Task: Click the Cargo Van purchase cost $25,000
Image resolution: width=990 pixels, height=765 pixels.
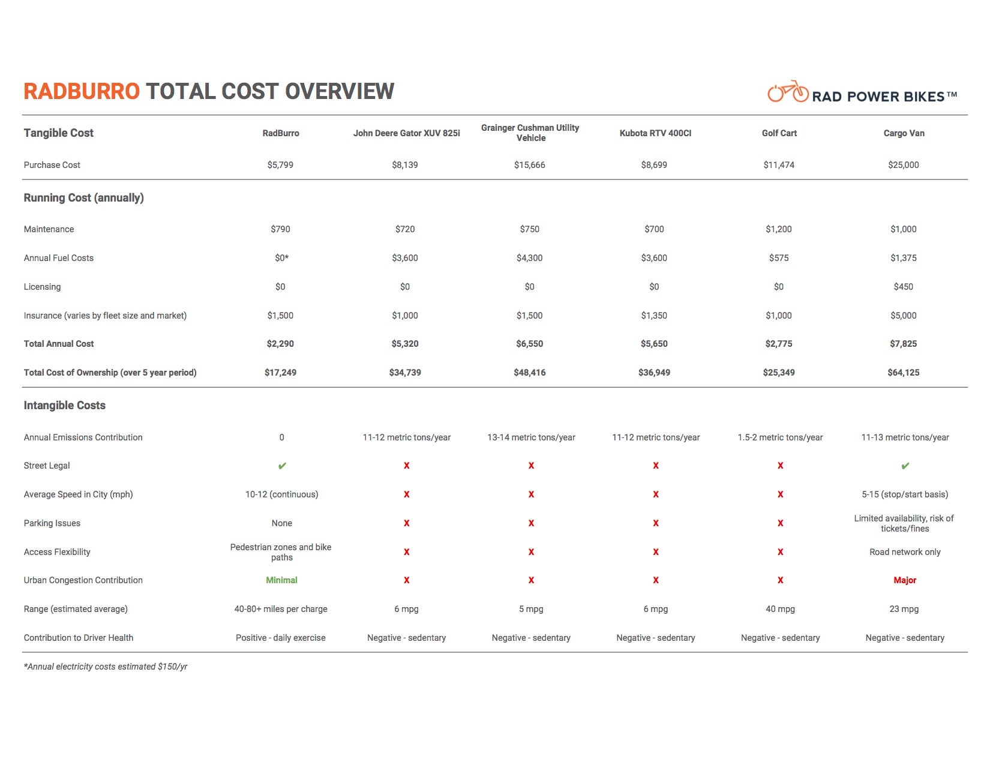Action: [904, 165]
